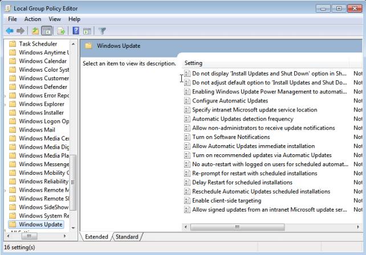This screenshot has width=366, height=255.
Task: Select Windows Media Center tree folder
Action: (44, 138)
